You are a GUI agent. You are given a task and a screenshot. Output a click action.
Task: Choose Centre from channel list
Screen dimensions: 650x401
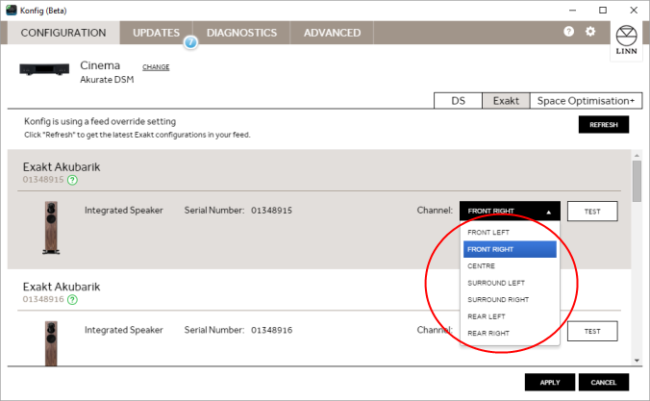pos(510,265)
